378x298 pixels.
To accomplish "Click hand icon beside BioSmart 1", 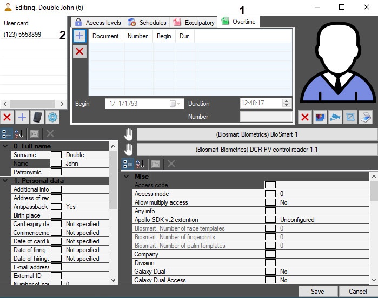I will tap(129, 134).
